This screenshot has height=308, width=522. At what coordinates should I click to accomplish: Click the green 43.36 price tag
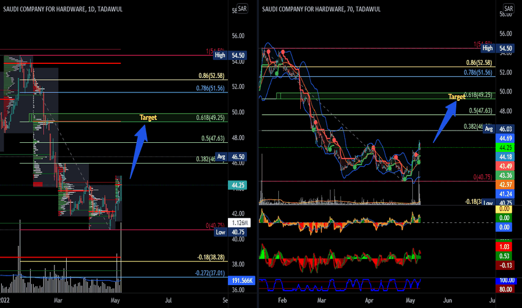coord(505,175)
